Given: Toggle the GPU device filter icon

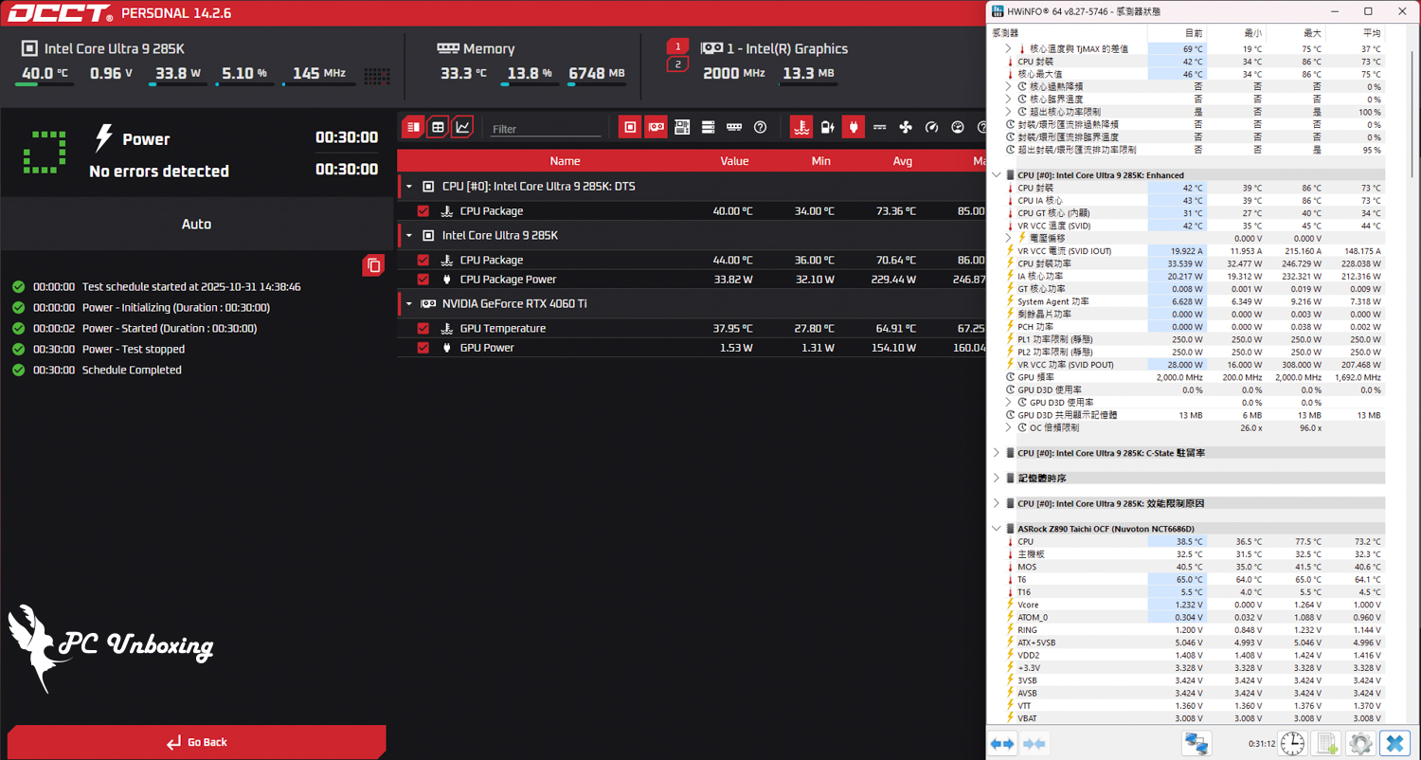Looking at the screenshot, I should point(656,127).
